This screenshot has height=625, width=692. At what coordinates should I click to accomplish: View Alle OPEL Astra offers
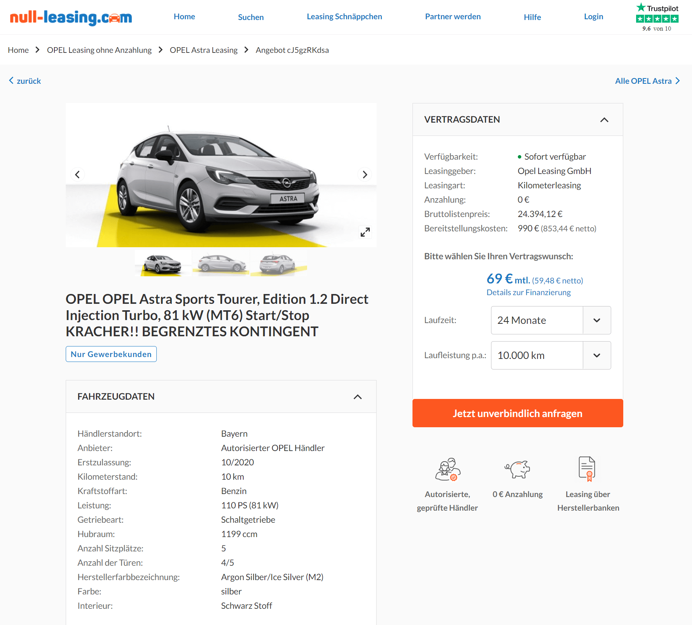tap(647, 81)
